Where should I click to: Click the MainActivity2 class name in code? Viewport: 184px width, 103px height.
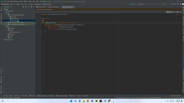coord(51,23)
